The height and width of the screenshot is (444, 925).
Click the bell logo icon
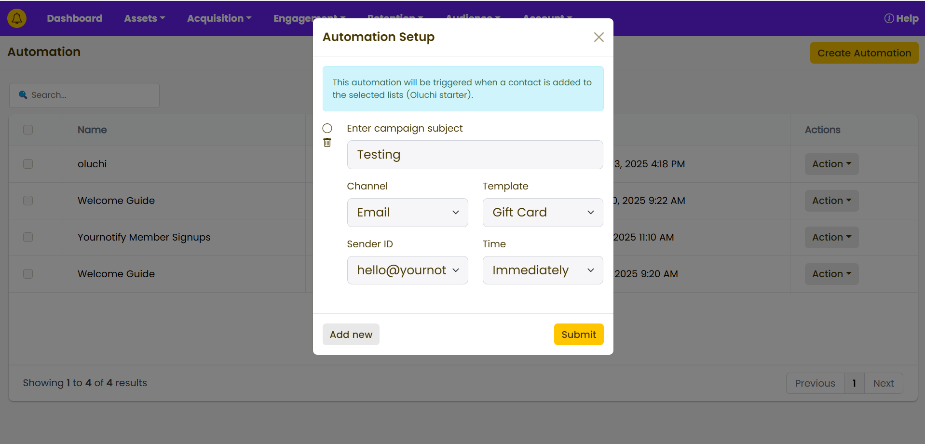[x=17, y=18]
